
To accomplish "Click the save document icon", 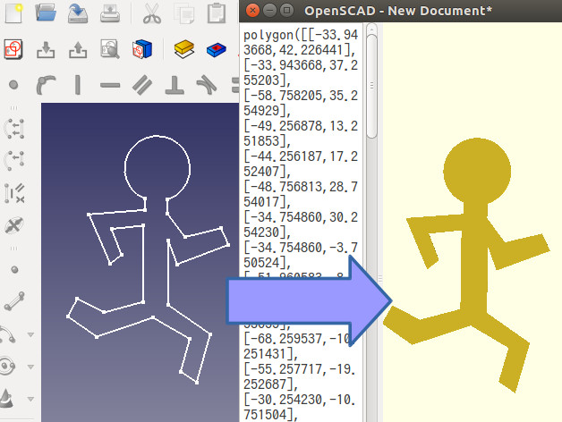I will pyautogui.click(x=78, y=13).
